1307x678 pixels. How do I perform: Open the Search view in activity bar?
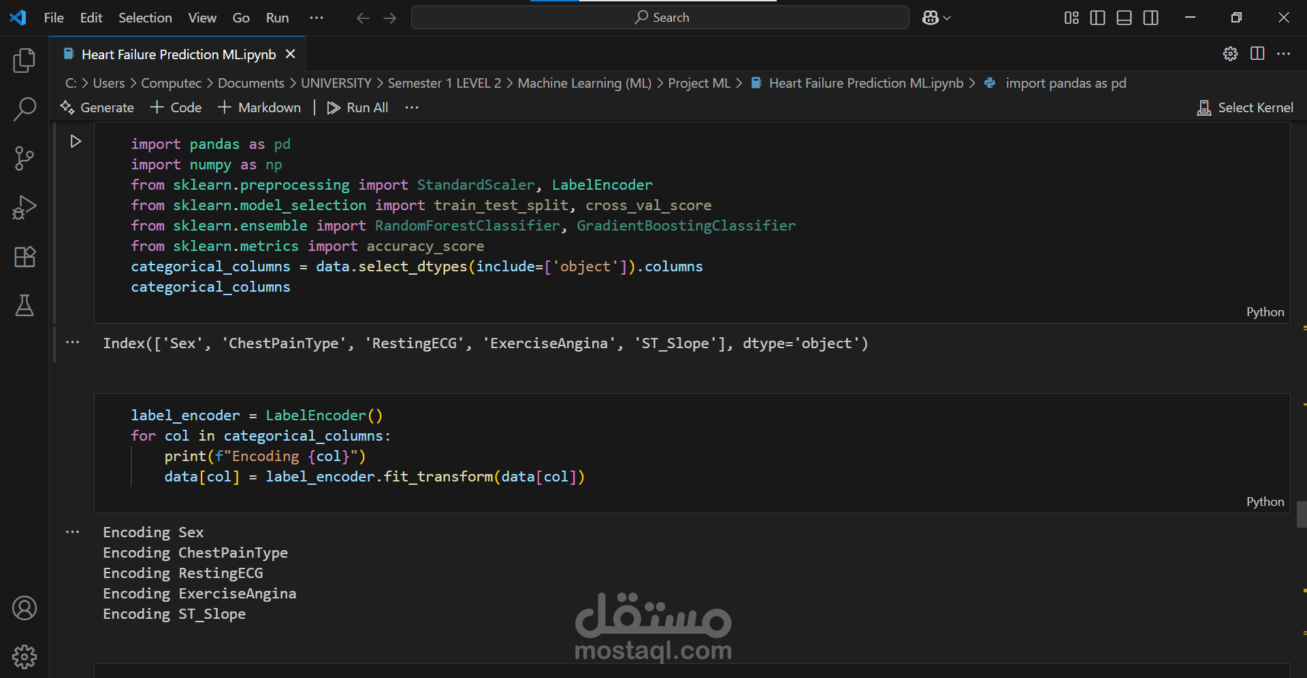pyautogui.click(x=25, y=109)
